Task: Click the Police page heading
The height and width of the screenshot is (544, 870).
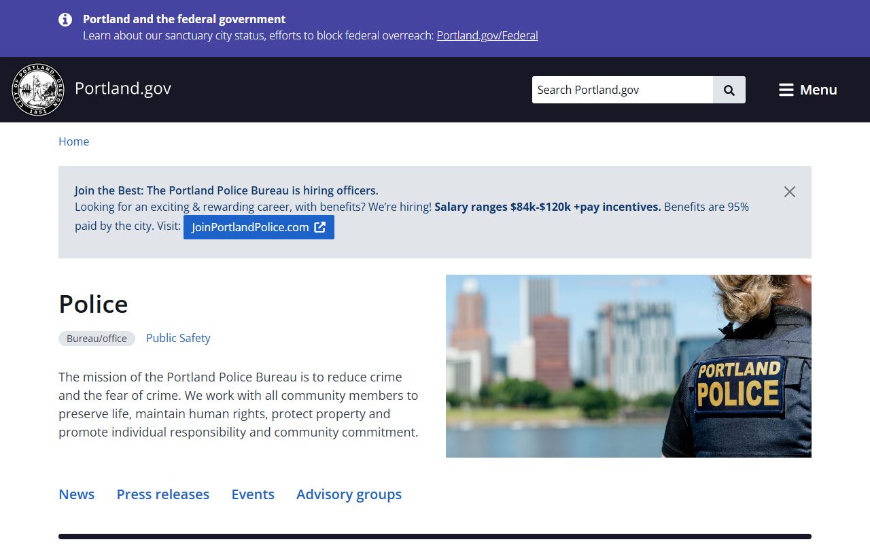Action: tap(93, 304)
